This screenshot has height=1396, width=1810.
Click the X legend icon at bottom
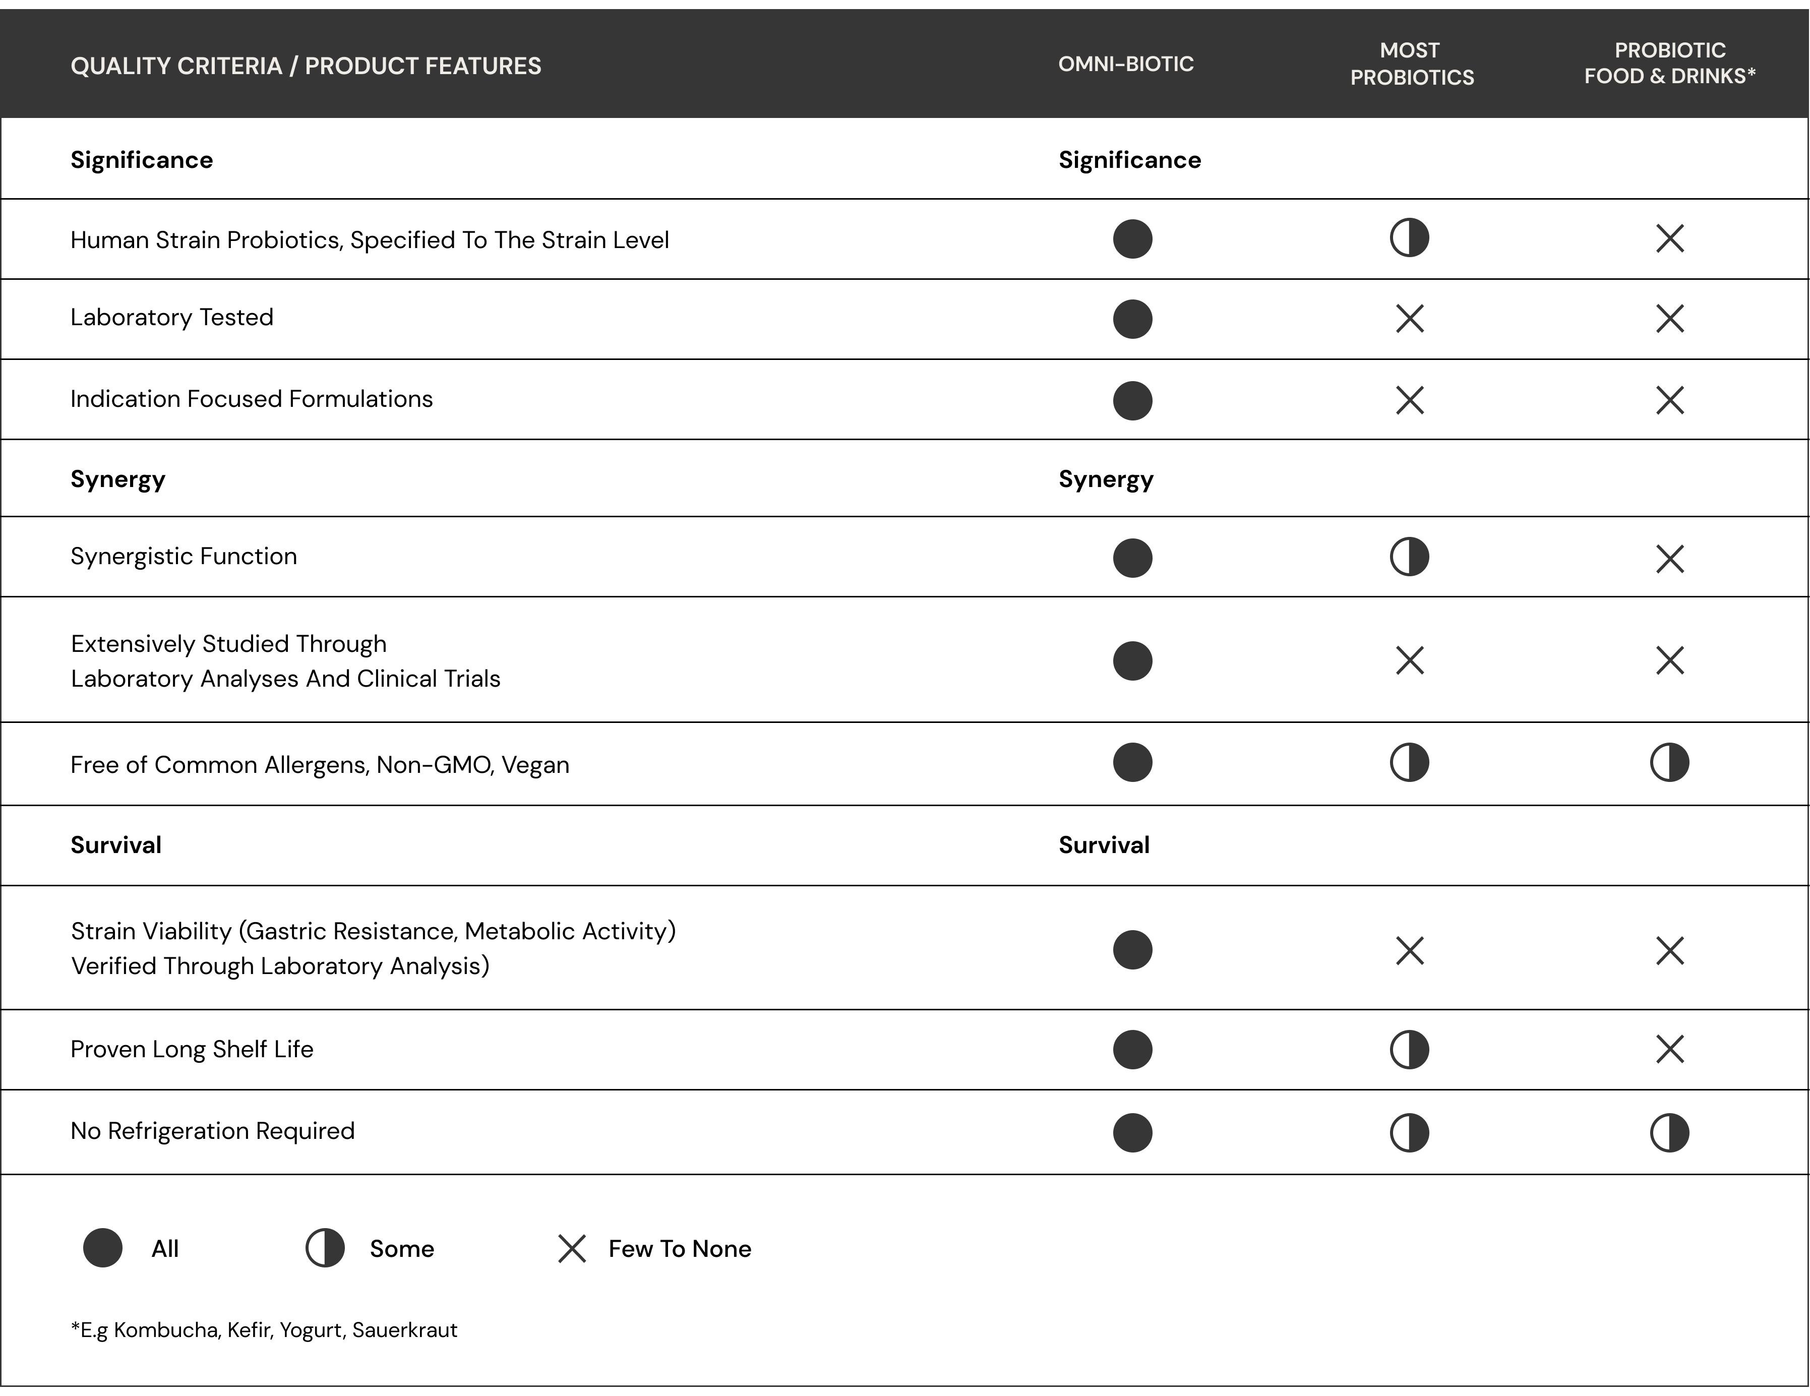(x=572, y=1248)
